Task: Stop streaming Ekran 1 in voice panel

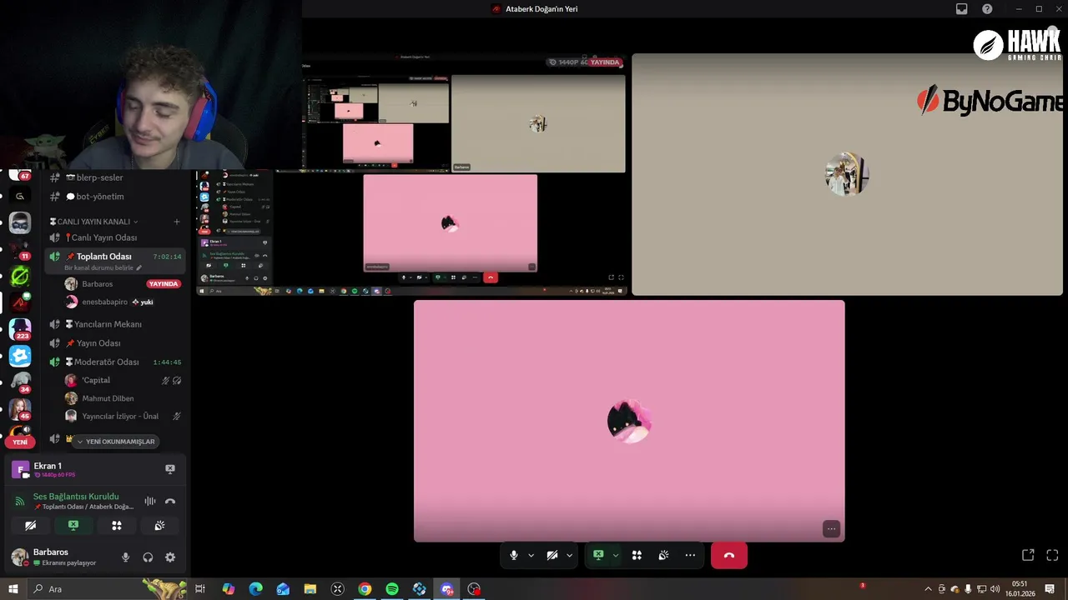Action: (170, 469)
